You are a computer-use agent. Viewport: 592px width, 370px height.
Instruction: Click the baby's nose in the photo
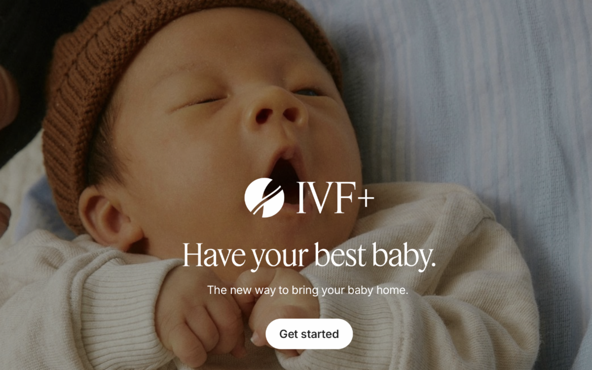[x=275, y=111]
